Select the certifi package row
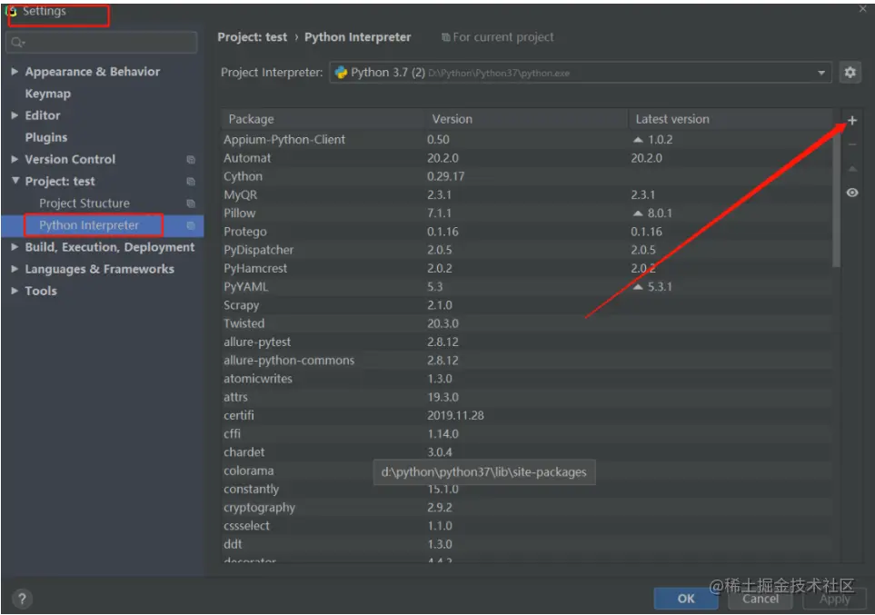Image resolution: width=875 pixels, height=615 pixels. 526,416
